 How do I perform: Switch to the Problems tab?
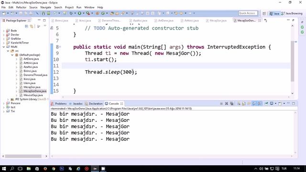58,104
